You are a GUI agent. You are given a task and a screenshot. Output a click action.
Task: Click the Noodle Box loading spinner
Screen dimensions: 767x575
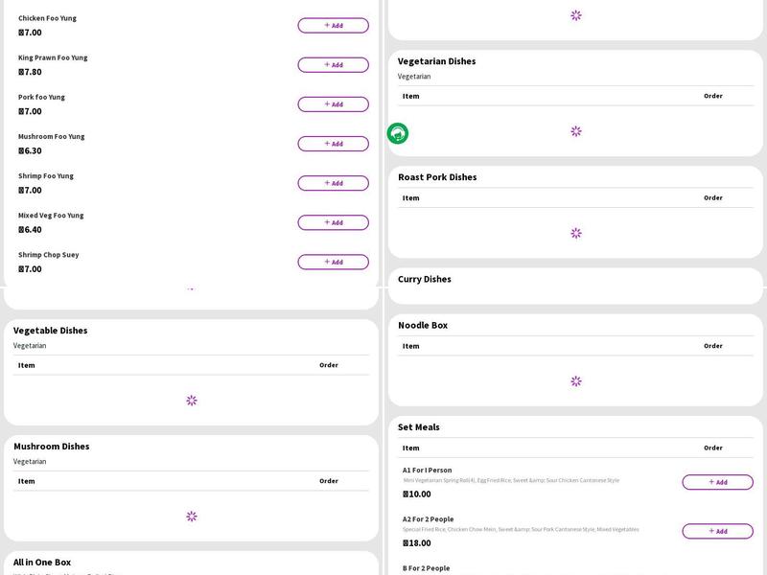point(576,381)
